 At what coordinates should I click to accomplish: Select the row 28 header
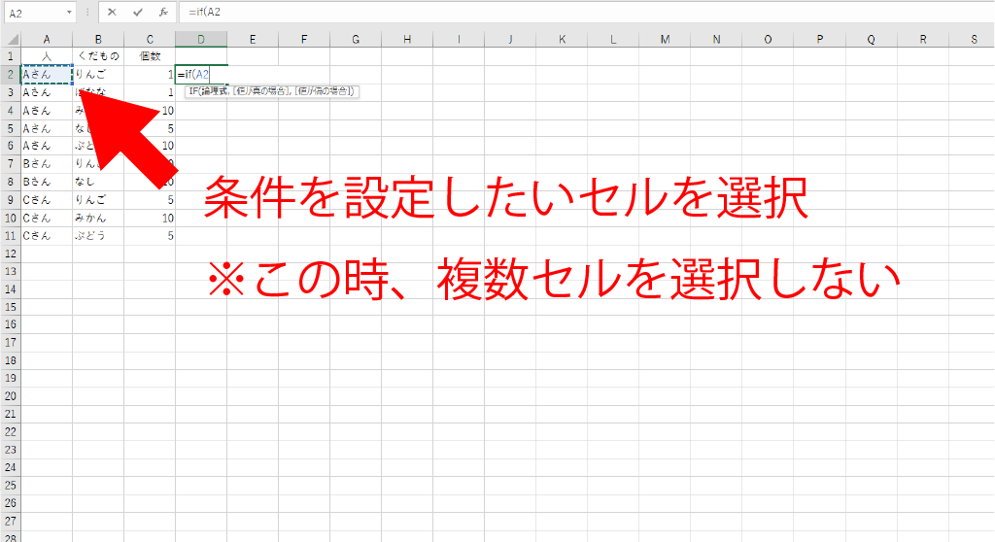[x=10, y=536]
